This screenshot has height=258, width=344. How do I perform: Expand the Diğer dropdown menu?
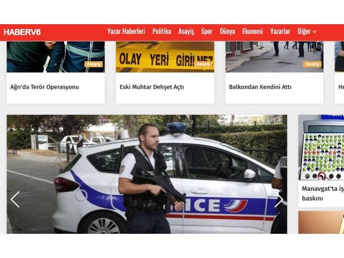(307, 32)
